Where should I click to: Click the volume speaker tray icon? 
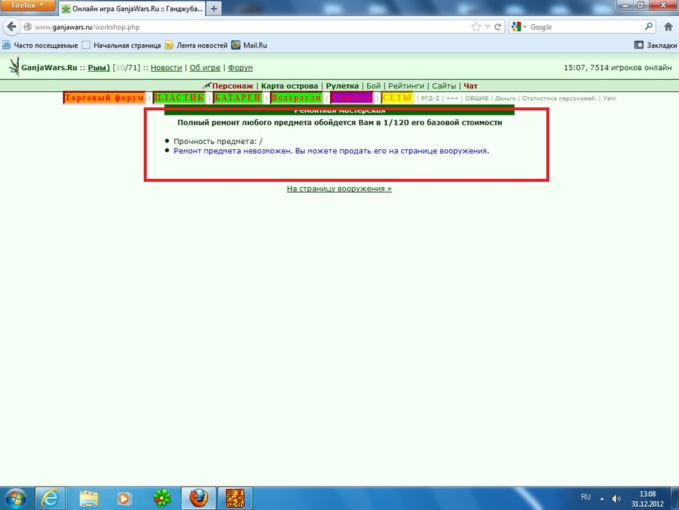click(x=616, y=499)
